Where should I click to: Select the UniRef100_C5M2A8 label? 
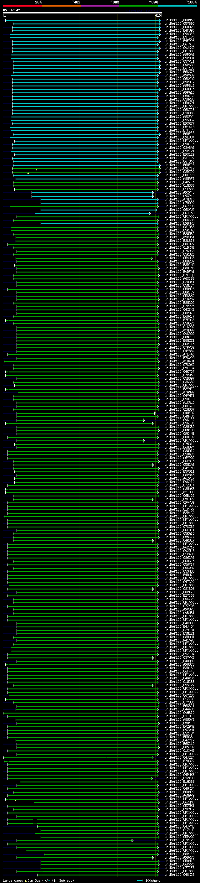coord(179,465)
